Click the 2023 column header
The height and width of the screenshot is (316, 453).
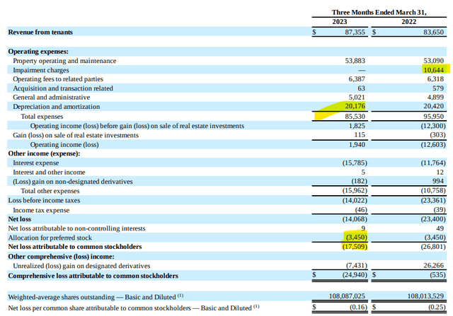(x=340, y=22)
